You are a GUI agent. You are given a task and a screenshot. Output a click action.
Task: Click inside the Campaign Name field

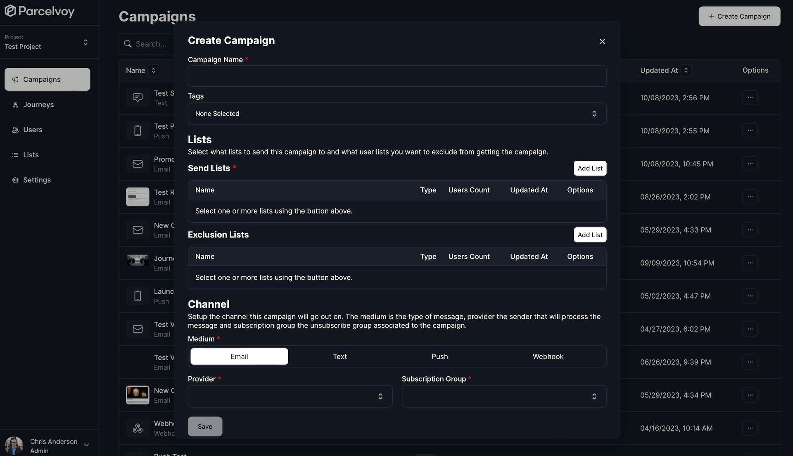396,76
